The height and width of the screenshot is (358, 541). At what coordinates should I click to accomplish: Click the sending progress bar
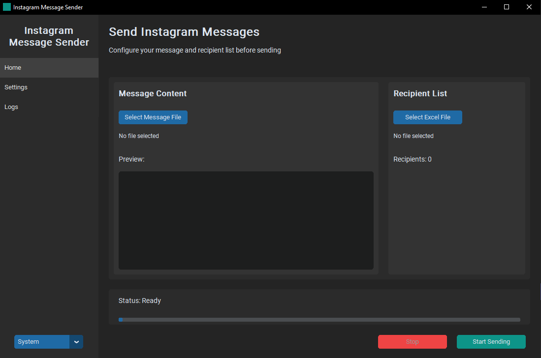[319, 320]
